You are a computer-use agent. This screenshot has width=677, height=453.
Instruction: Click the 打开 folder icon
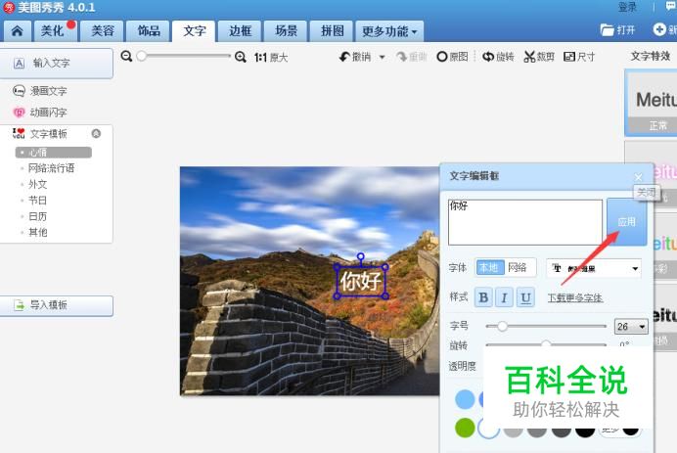(x=608, y=29)
